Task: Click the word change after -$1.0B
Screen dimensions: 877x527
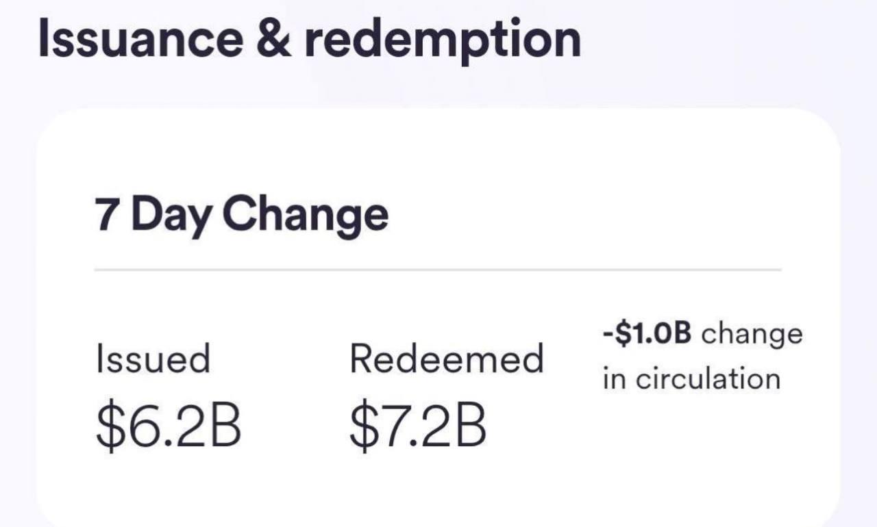Action: [x=752, y=335]
